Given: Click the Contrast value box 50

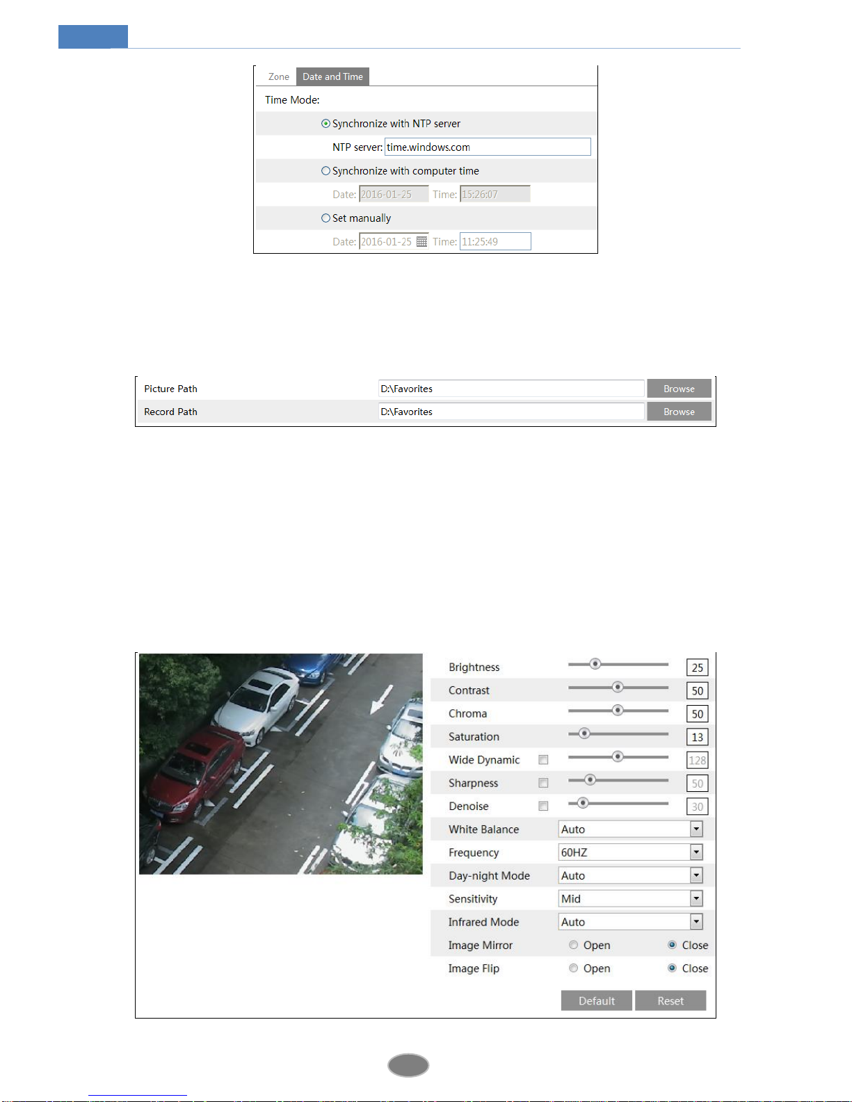Looking at the screenshot, I should (697, 690).
